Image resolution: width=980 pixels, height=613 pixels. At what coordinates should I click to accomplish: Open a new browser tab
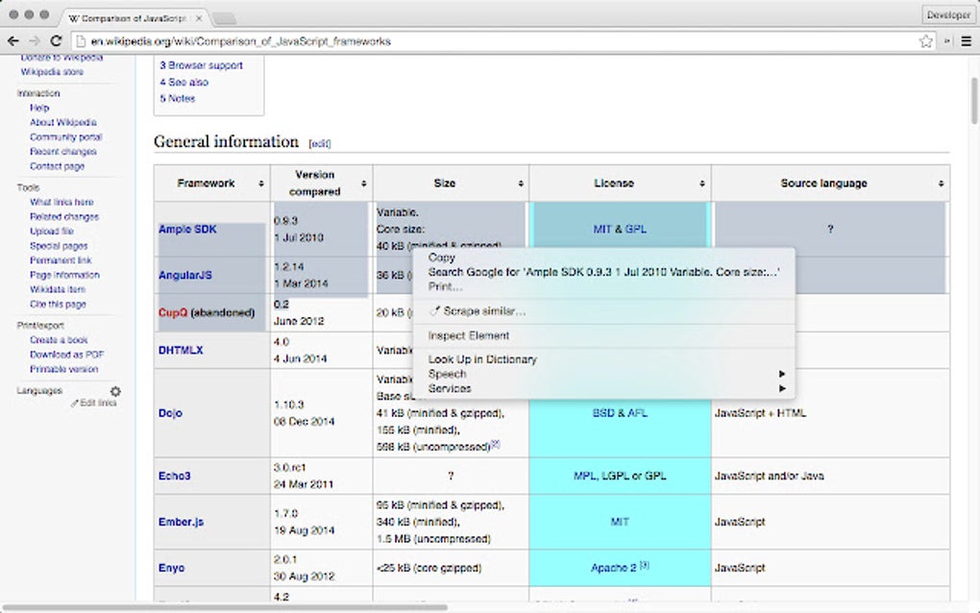[x=224, y=16]
